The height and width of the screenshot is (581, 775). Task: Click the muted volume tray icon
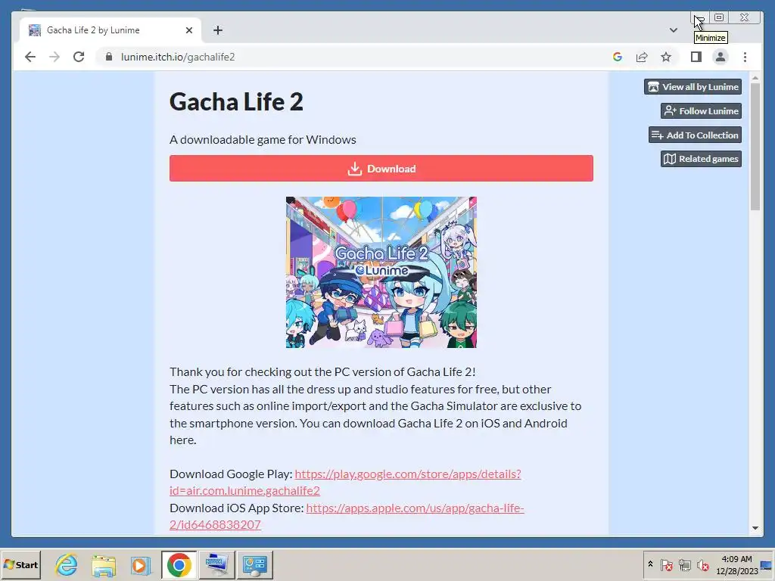pos(702,564)
